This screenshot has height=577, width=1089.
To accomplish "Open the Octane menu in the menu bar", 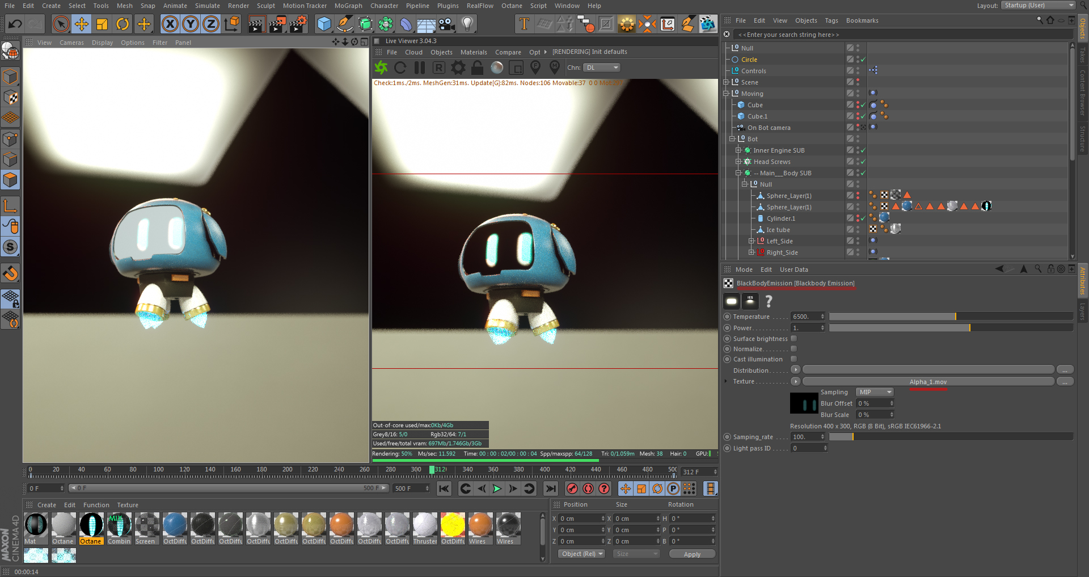I will [x=512, y=6].
